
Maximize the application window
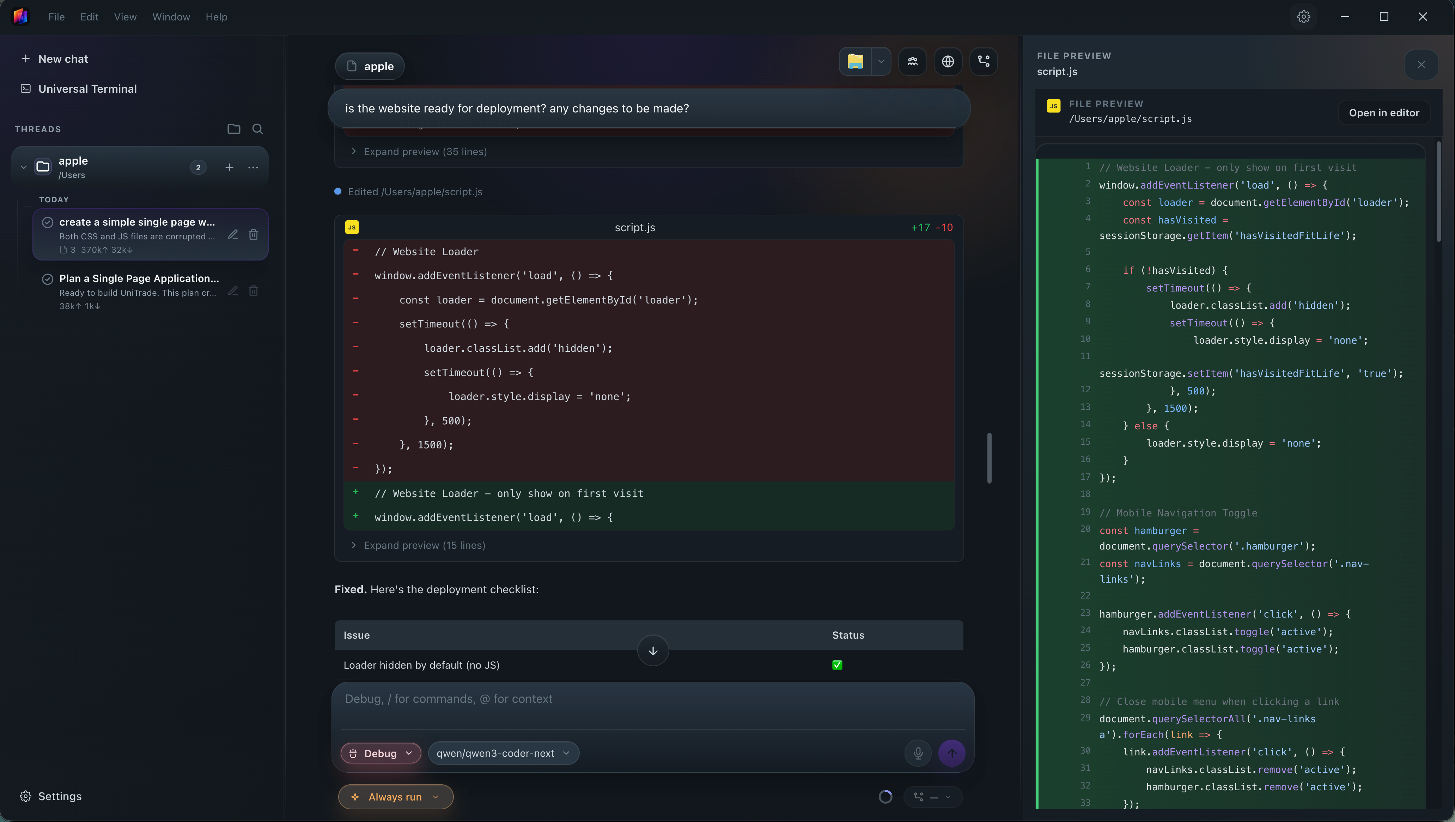[x=1384, y=17]
